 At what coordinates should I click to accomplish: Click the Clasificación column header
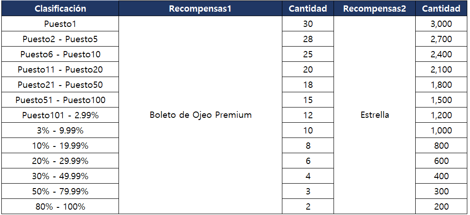(60, 9)
